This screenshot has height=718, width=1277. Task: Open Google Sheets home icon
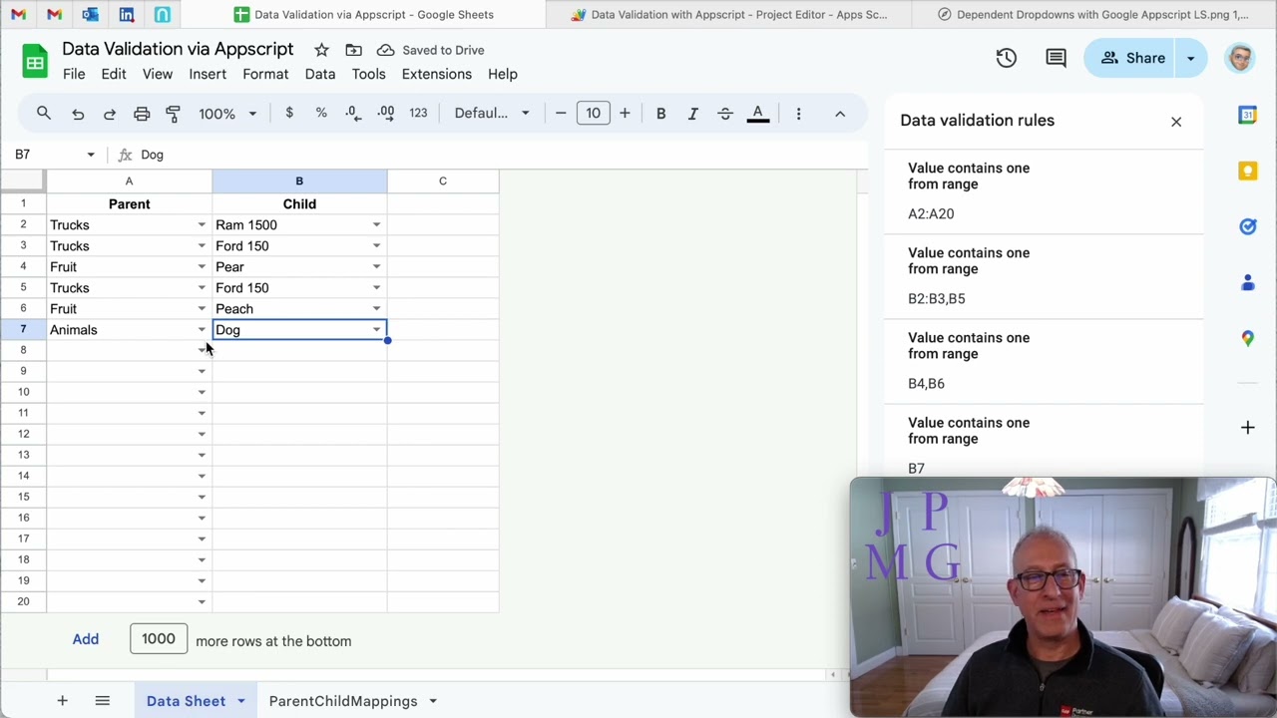coord(35,62)
